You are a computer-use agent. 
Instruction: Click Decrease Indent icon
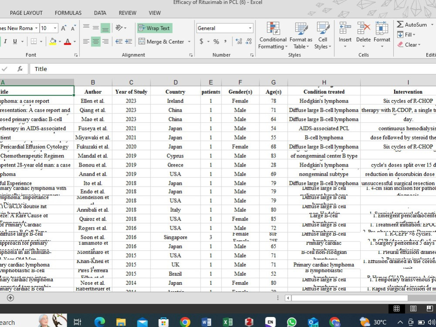[119, 41]
